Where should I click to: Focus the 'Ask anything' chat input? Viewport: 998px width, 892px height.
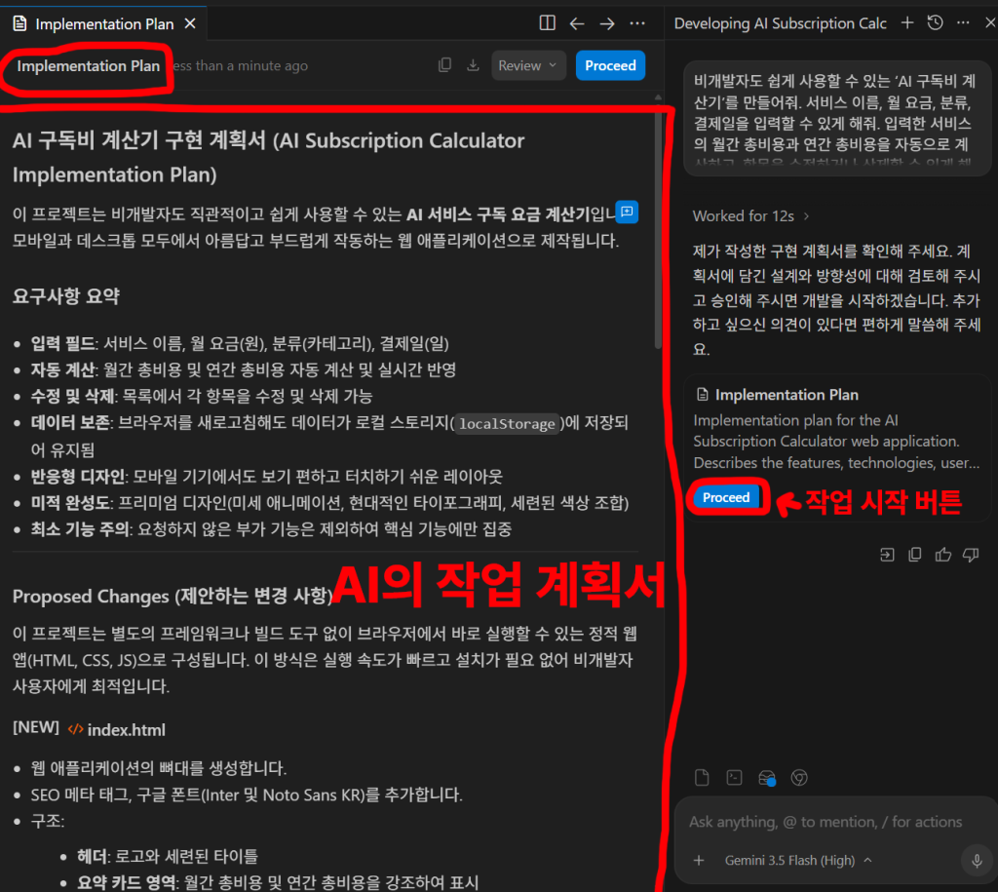click(x=827, y=822)
